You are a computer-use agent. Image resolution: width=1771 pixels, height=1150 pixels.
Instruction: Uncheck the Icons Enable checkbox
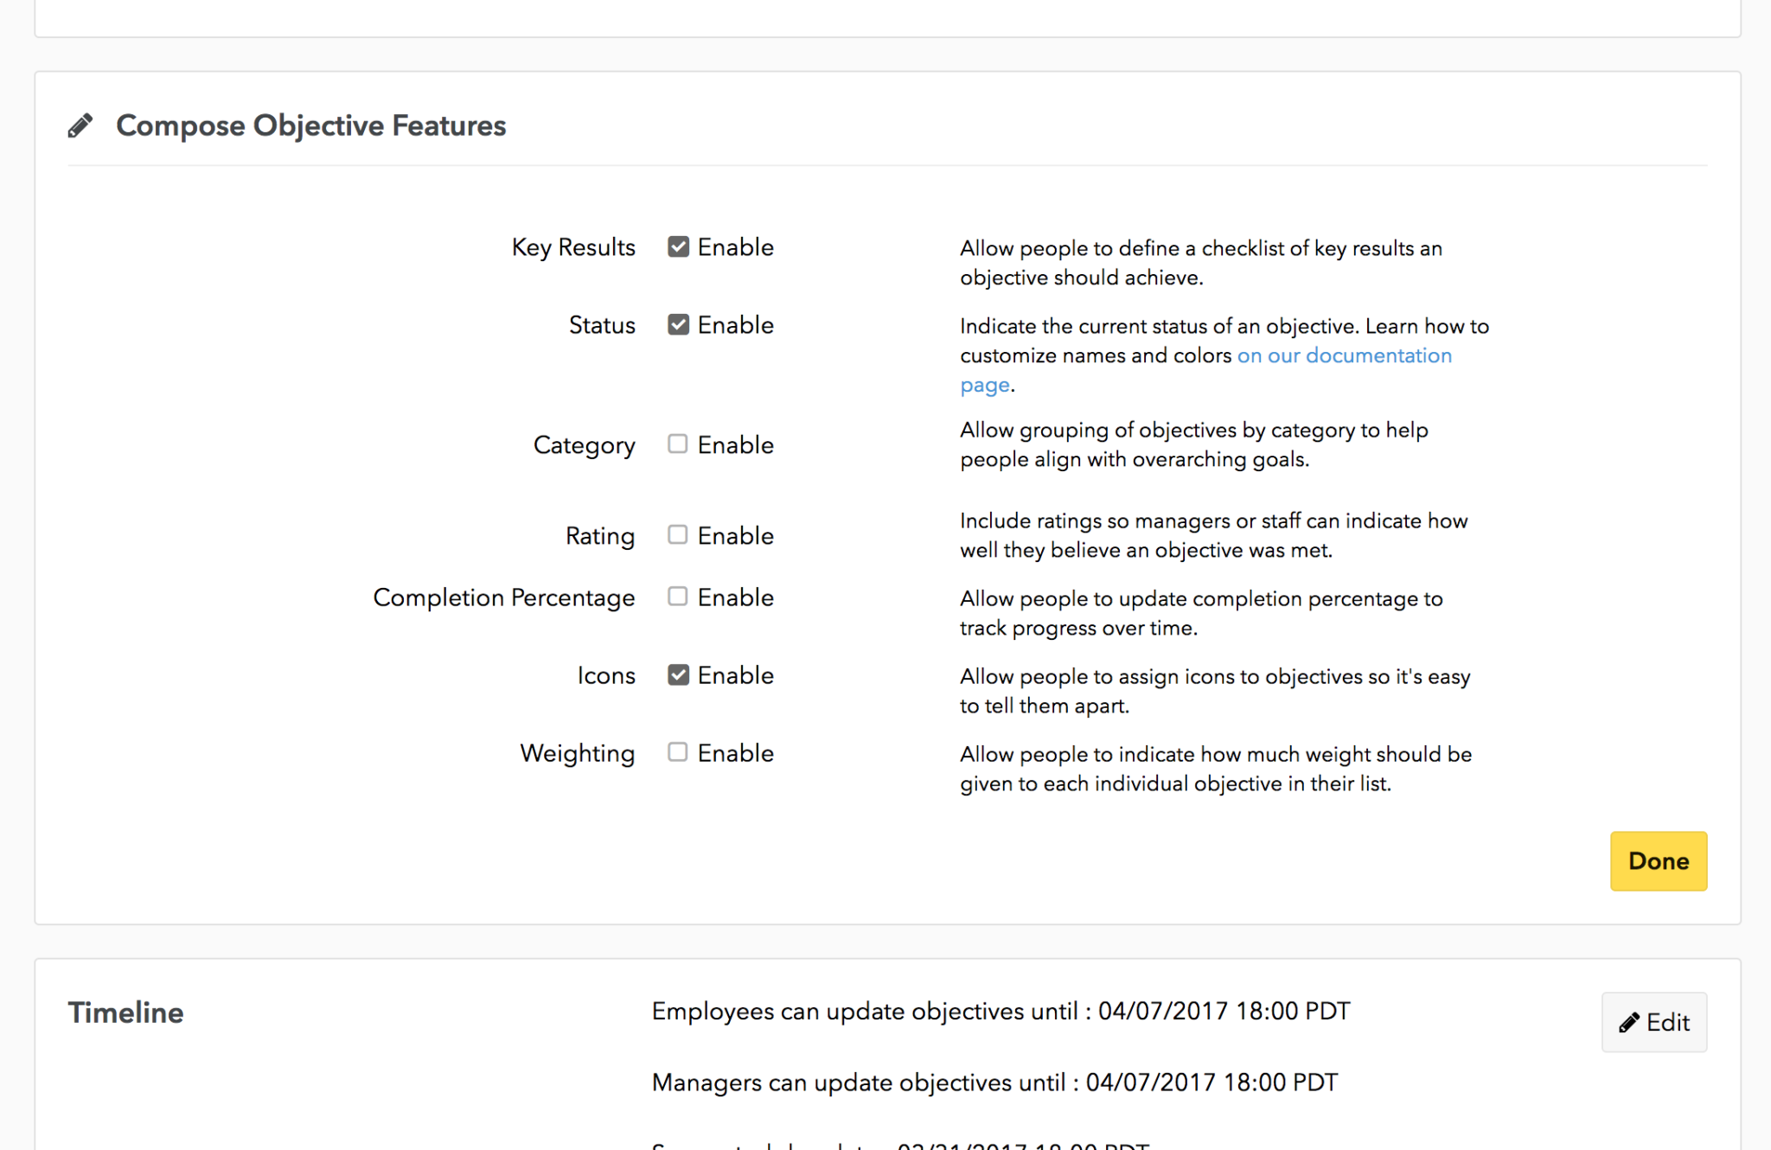click(678, 674)
